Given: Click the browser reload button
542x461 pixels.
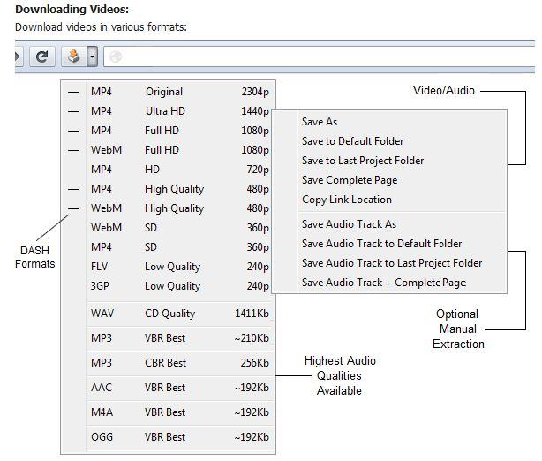Looking at the screenshot, I should pyautogui.click(x=42, y=57).
